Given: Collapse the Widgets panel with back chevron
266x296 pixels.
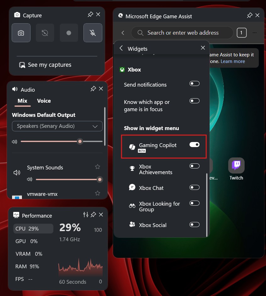Looking at the screenshot, I should click(121, 48).
